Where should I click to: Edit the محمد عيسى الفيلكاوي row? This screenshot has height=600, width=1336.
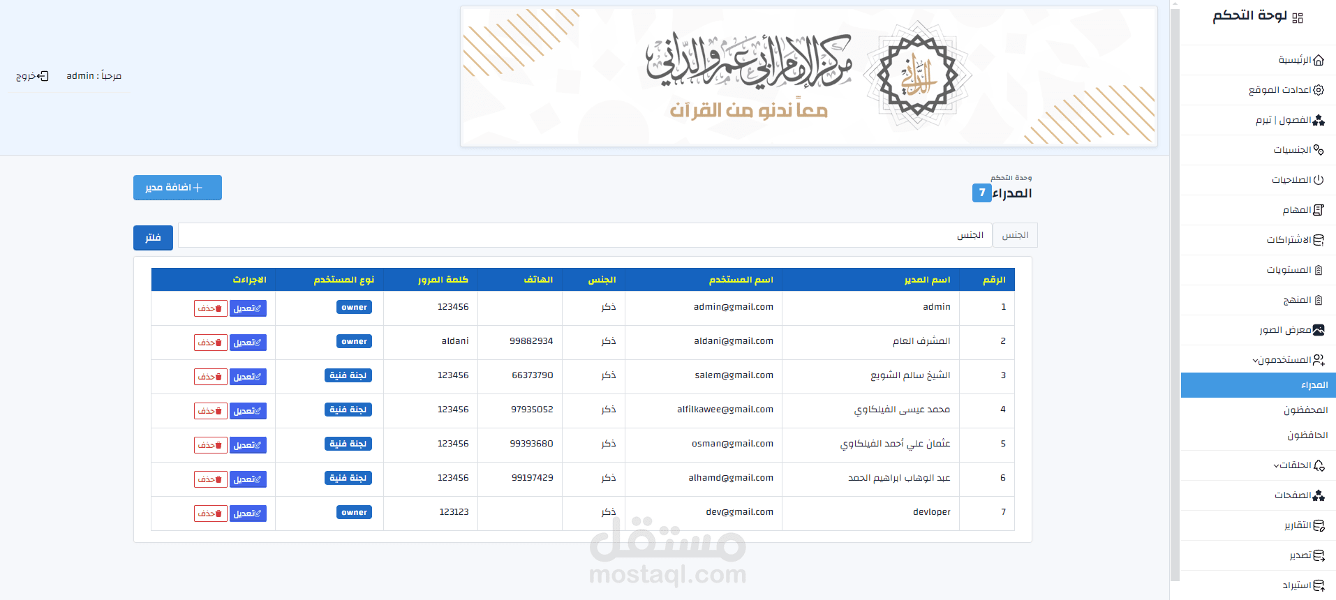tap(248, 411)
